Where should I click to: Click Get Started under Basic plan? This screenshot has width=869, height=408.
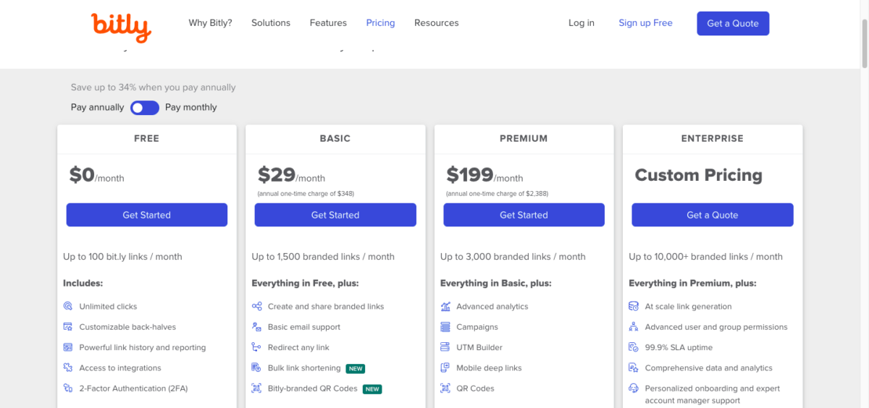(x=335, y=215)
